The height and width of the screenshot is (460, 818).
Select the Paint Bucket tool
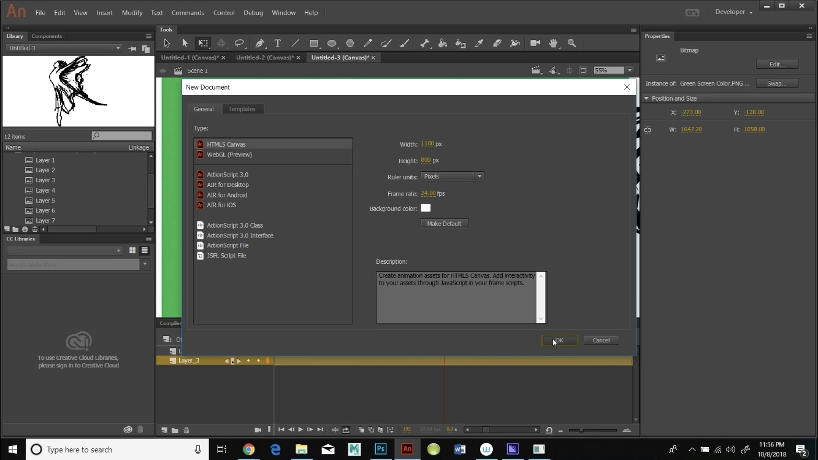[x=442, y=43]
